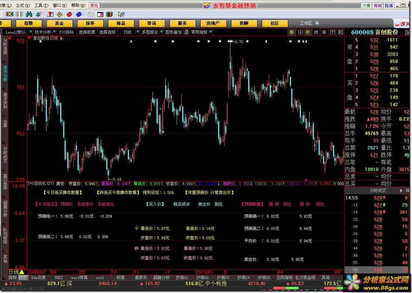Expand the 分时成交 panel header arrow

tap(402, 191)
